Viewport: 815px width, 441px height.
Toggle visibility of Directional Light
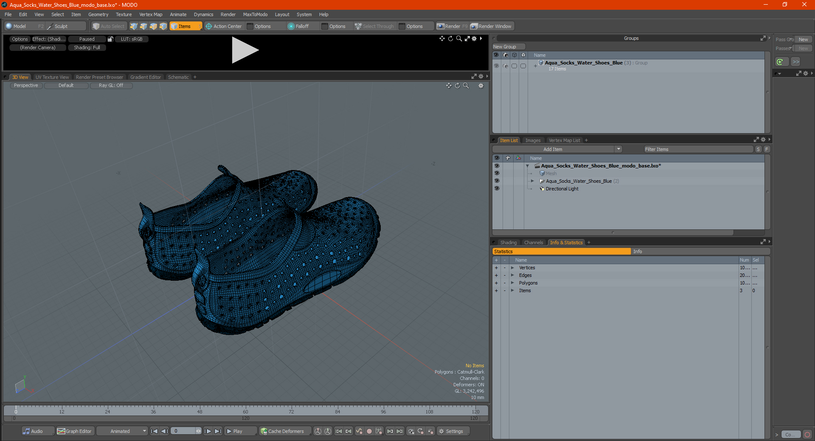tap(497, 189)
